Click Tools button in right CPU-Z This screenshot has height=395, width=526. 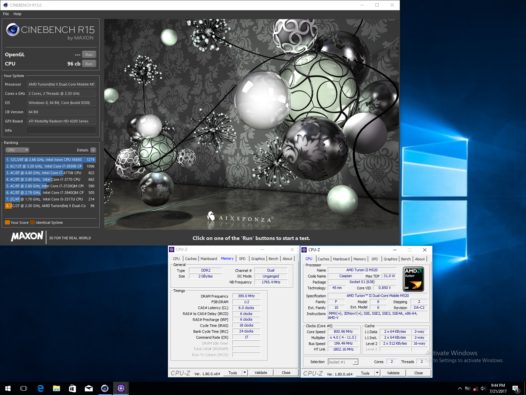(x=365, y=373)
